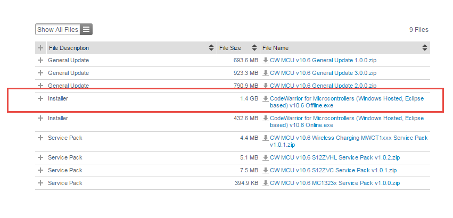The height and width of the screenshot is (218, 453).
Task: Click the 1.4 GB file size cell
Action: tap(249, 98)
